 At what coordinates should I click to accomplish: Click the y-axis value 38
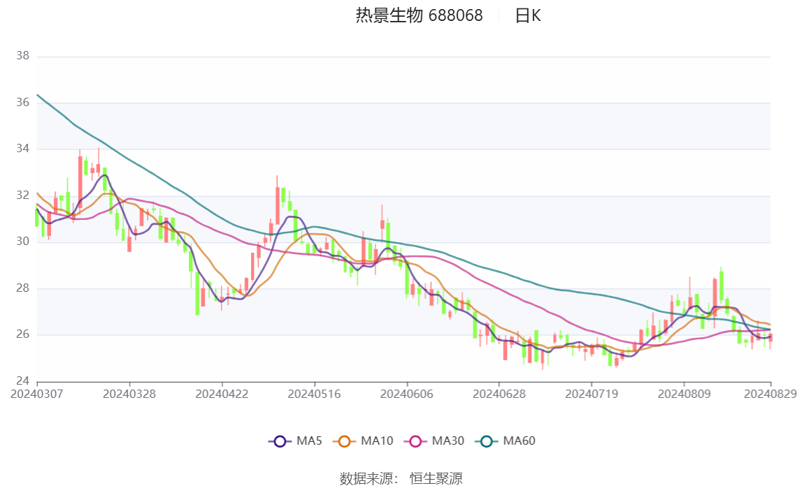click(x=22, y=56)
